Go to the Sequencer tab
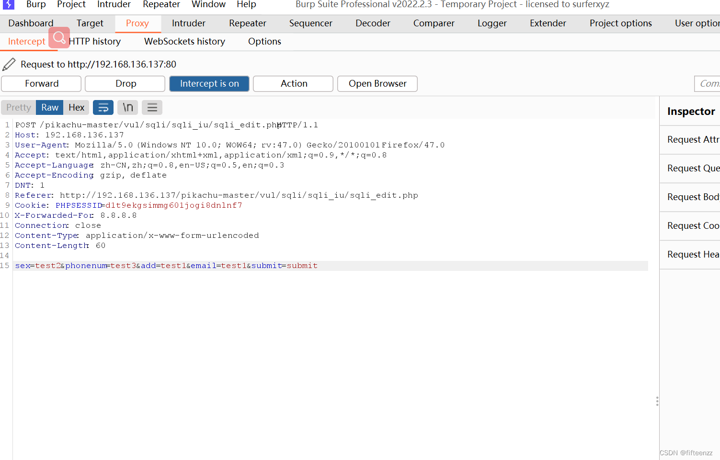Viewport: 720px width, 460px height. 311,23
